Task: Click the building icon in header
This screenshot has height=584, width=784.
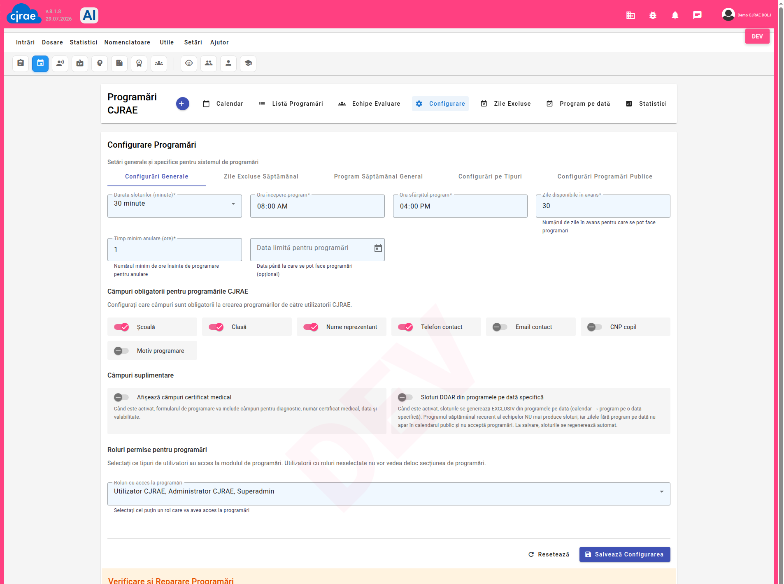Action: point(630,15)
